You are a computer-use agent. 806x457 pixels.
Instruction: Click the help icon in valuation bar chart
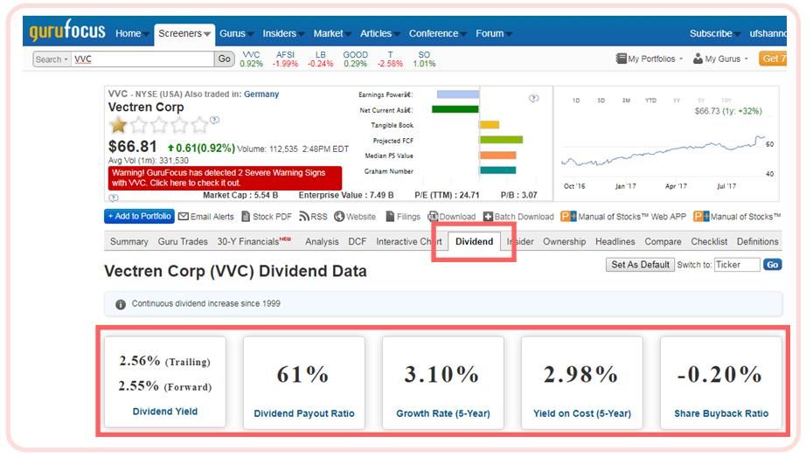point(534,98)
